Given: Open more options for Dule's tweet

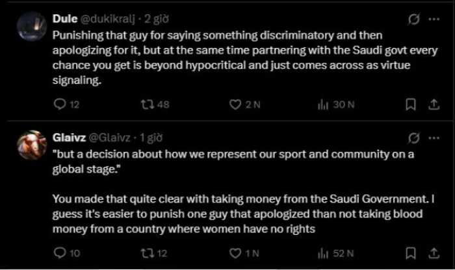Looking at the screenshot, I should 434,19.
